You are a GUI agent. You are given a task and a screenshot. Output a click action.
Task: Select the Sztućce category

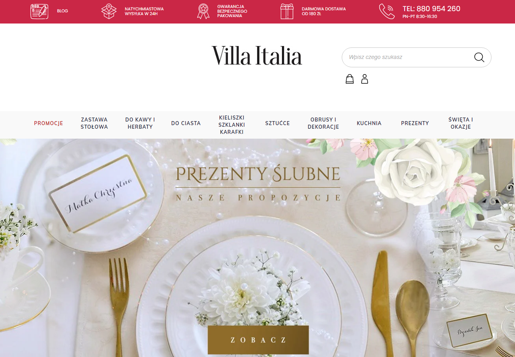point(278,123)
